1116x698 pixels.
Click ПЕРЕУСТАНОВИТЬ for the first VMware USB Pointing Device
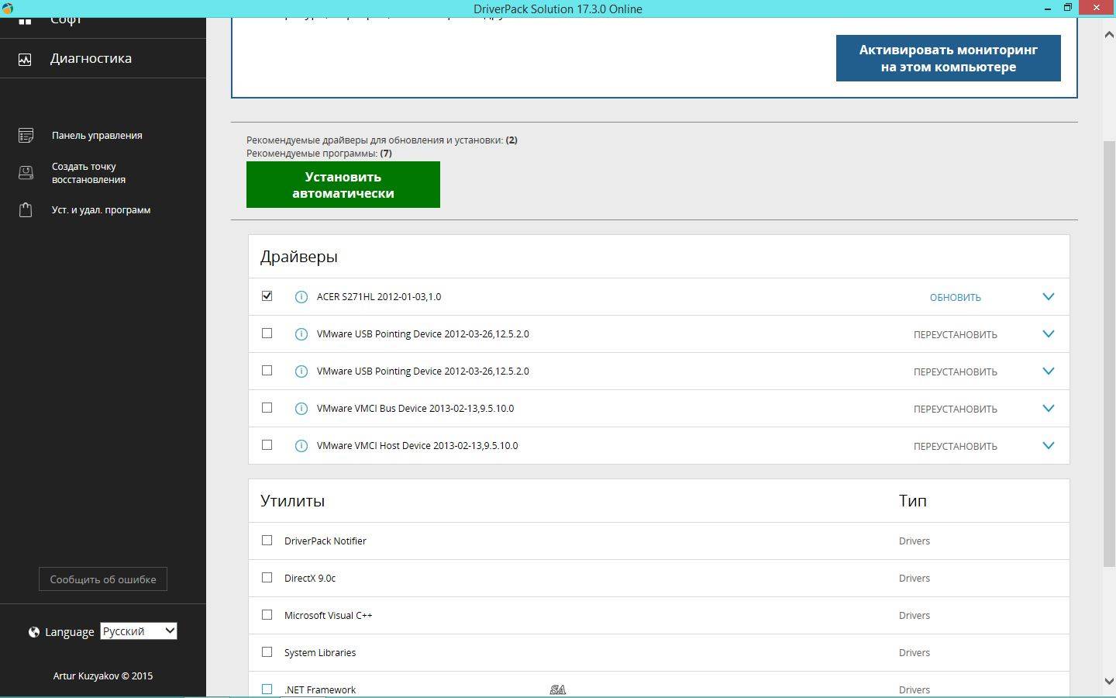coord(956,335)
